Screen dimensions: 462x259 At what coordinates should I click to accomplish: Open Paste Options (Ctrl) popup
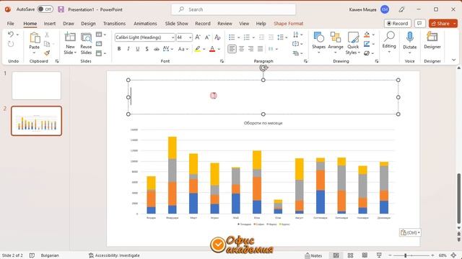click(x=410, y=232)
